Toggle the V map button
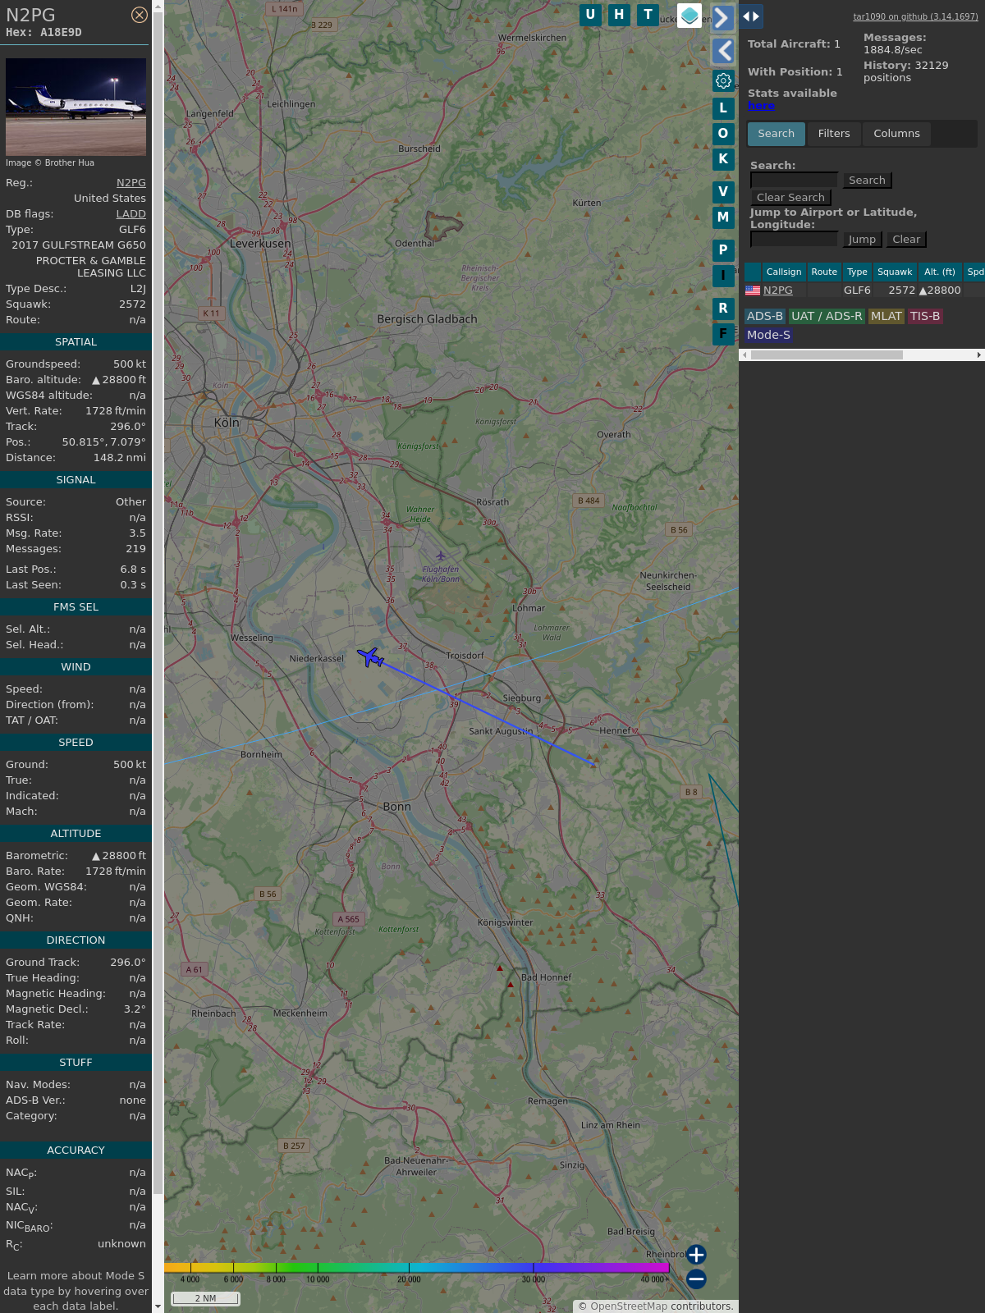 tap(723, 192)
